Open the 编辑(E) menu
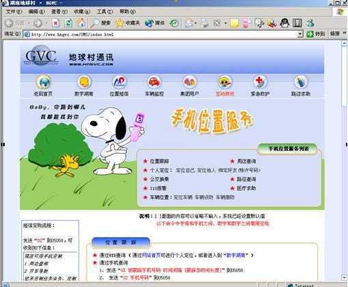The height and width of the screenshot is (287, 348). (36, 12)
